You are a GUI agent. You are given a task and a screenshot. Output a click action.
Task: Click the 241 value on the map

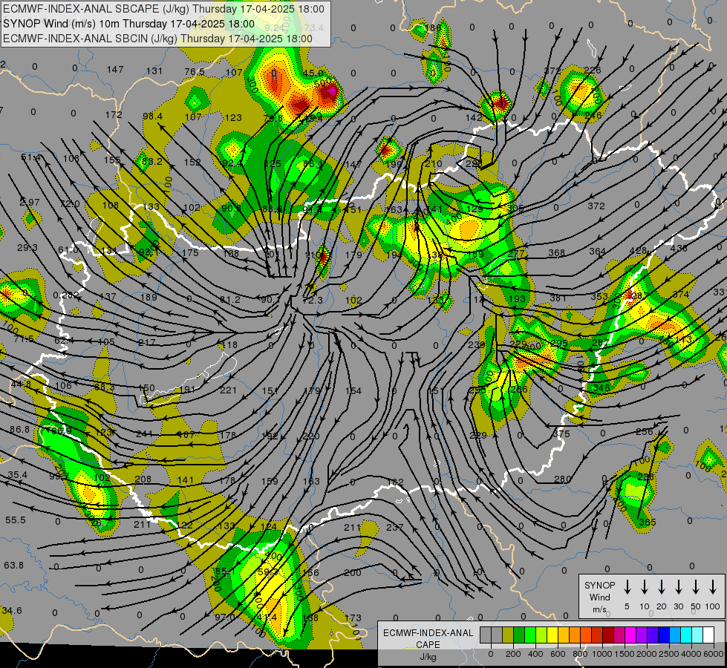click(145, 434)
